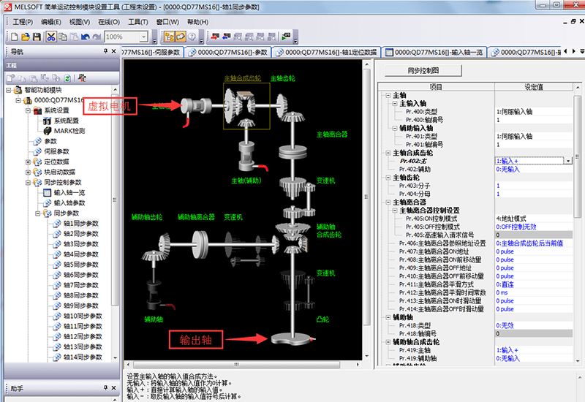Click the Open project folder icon
Image resolution: width=585 pixels, height=402 pixels.
pos(26,37)
